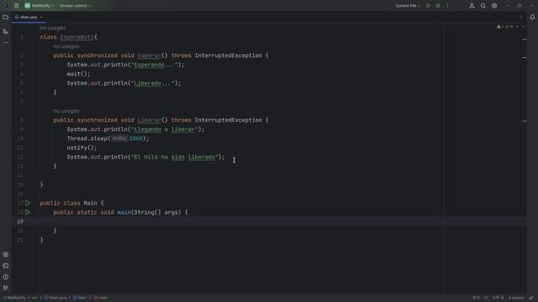Toggle read-only lock icon in status bar
The image size is (538, 302).
[531, 298]
